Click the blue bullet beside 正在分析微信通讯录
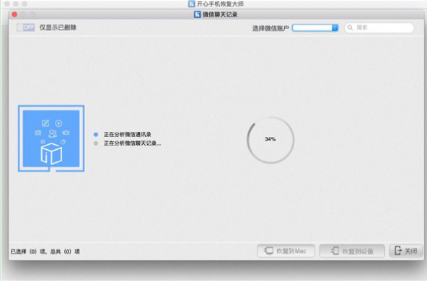 (x=96, y=135)
